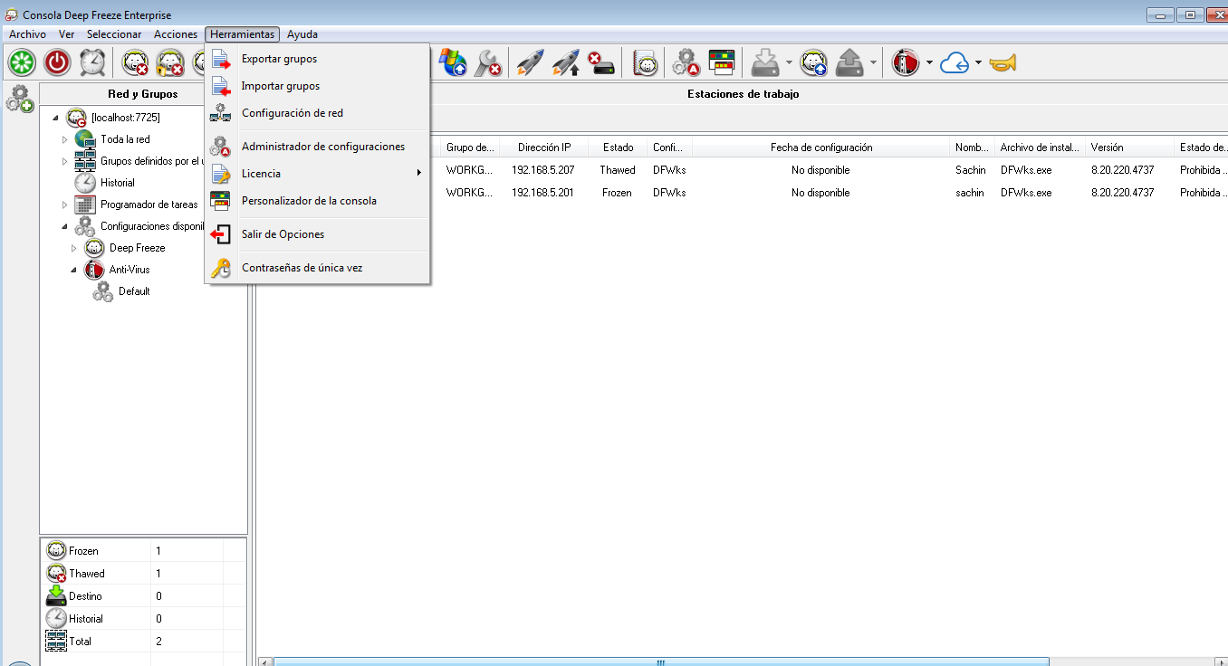
Task: Select the Configuraciones disponibles tree item
Action: point(151,226)
